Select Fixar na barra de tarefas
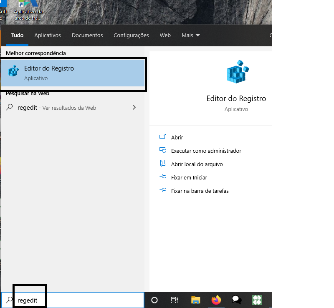The height and width of the screenshot is (308, 334). [200, 191]
